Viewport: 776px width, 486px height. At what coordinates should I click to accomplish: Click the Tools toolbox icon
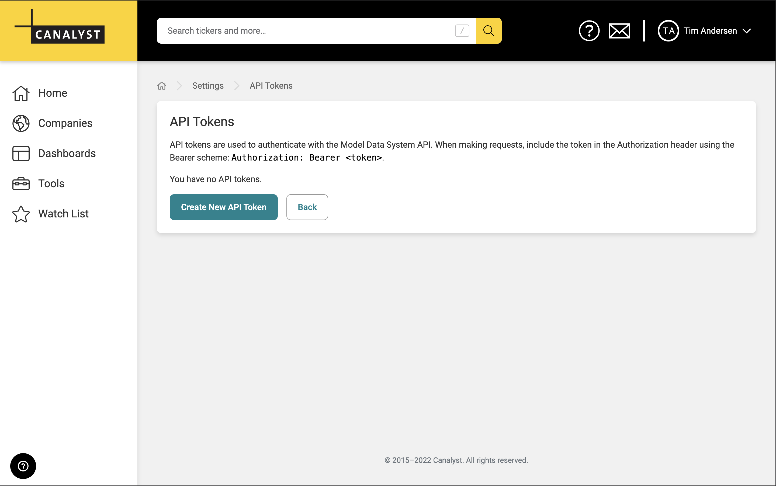(21, 183)
